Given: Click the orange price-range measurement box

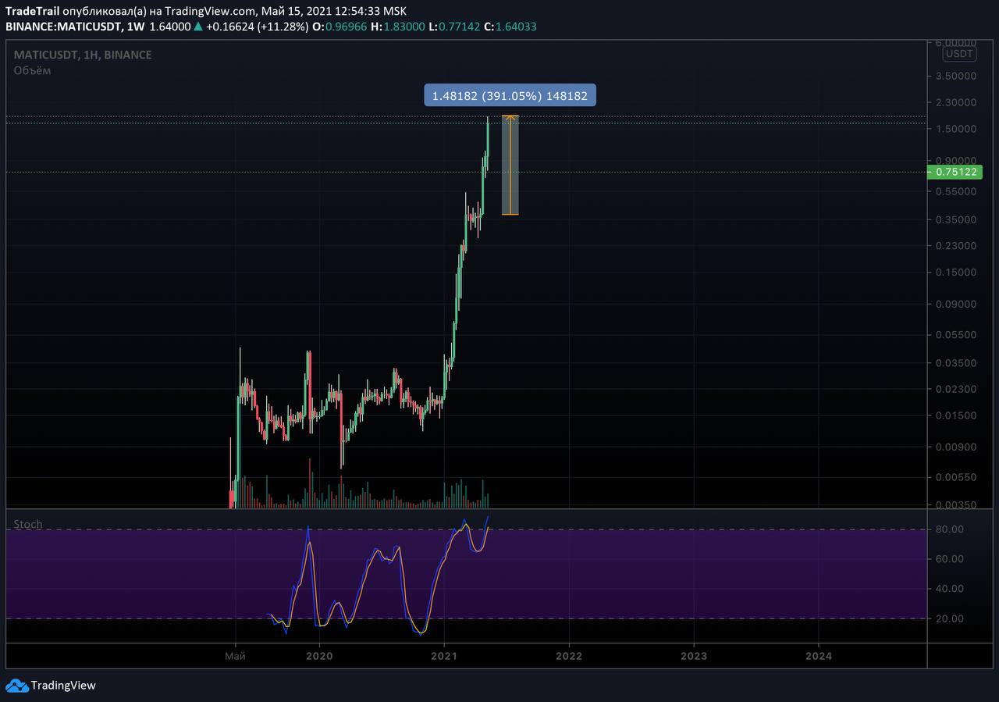Looking at the screenshot, I should pos(510,165).
